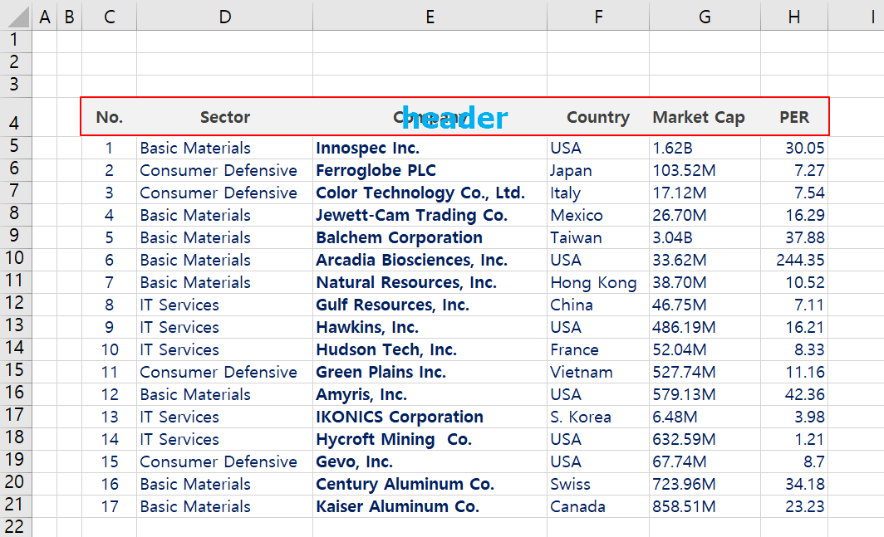This screenshot has width=884, height=537.
Task: Select 'Green Plains Inc.' cell
Action: point(430,372)
